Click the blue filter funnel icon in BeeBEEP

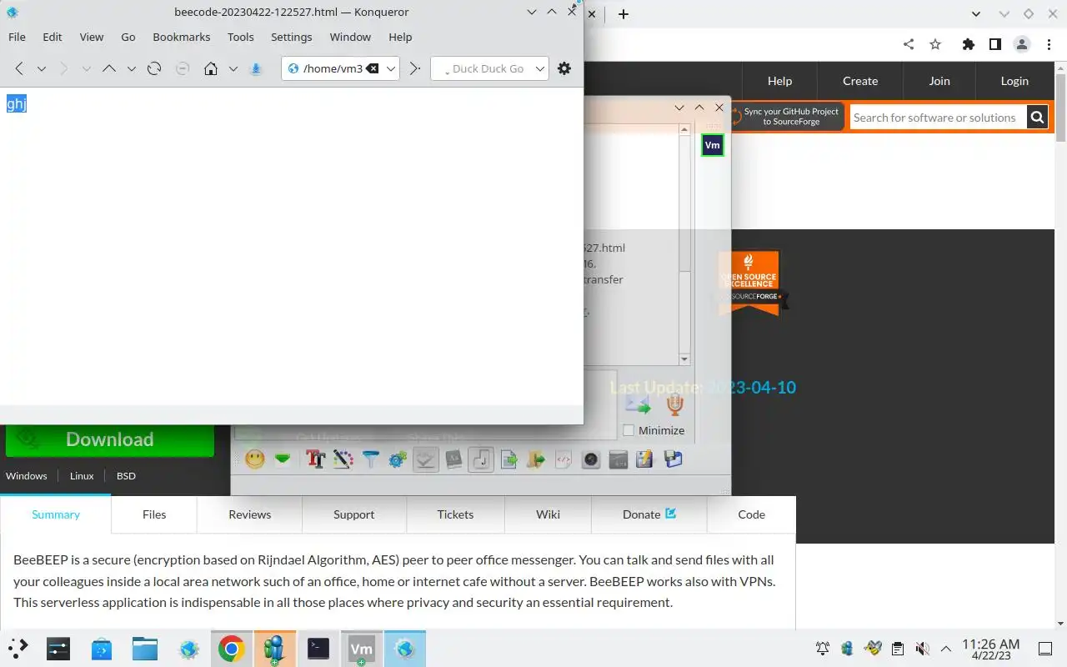point(371,459)
